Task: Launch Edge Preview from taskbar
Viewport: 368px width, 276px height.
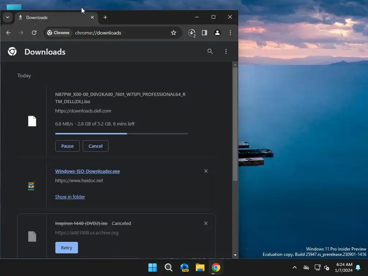Action: [x=184, y=267]
